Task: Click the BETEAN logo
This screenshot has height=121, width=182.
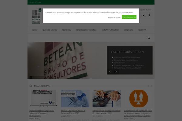Action: [36, 16]
